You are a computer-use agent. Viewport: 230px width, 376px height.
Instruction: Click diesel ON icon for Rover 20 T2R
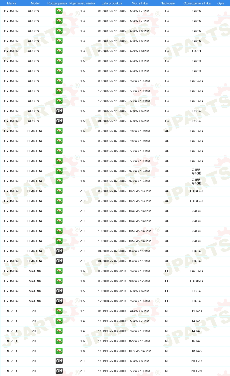(59, 361)
